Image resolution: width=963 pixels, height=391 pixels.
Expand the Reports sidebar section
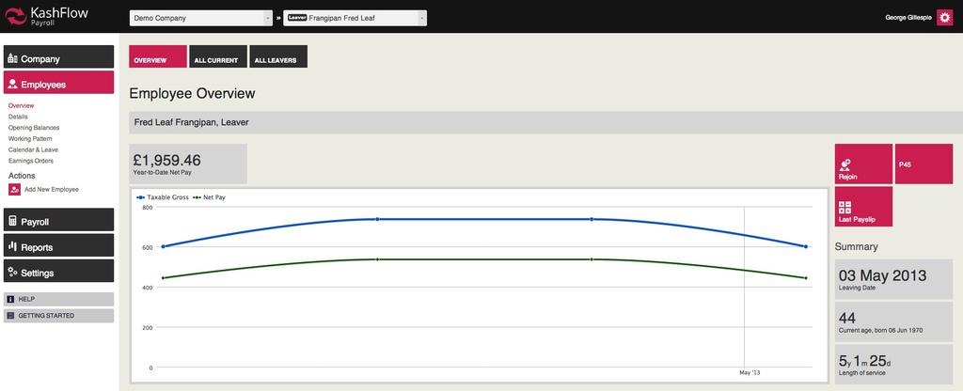[58, 247]
